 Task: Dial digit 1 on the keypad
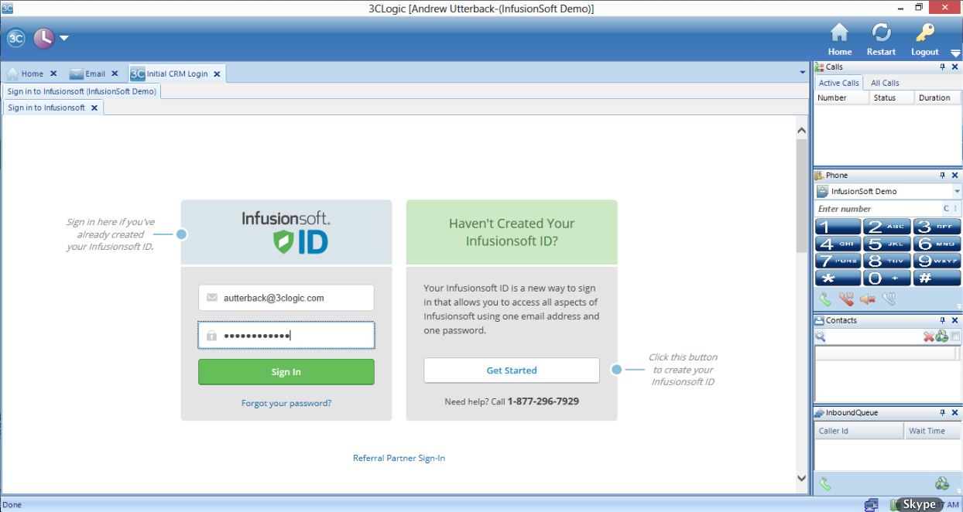pyautogui.click(x=838, y=227)
